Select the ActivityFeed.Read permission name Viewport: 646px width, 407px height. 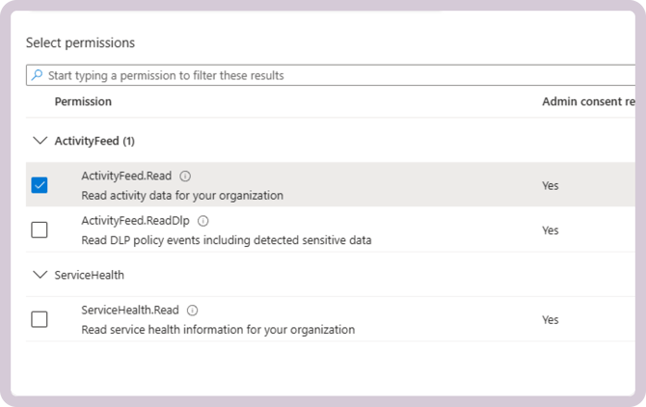[128, 176]
